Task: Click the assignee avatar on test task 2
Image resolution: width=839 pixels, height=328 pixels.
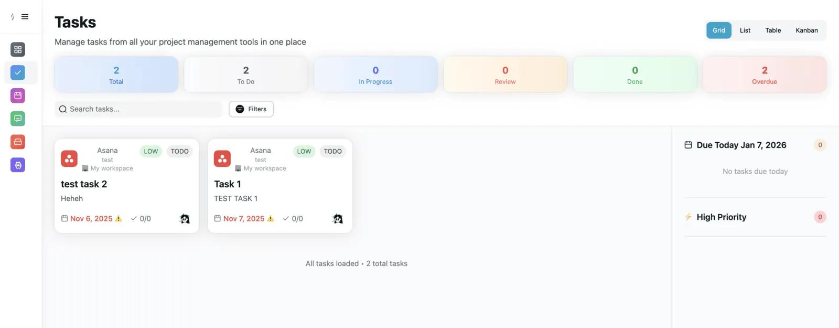Action: [x=185, y=219]
